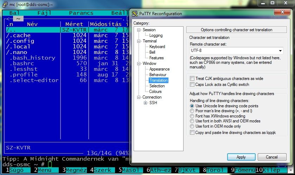Collapse the Session tree node

(x=139, y=30)
